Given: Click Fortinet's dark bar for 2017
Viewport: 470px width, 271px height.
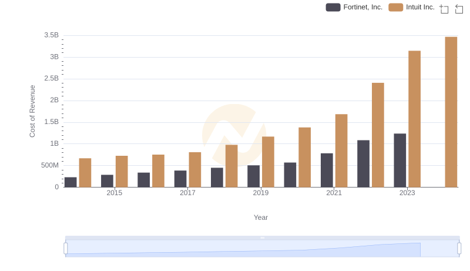Looking at the screenshot, I should 180,179.
